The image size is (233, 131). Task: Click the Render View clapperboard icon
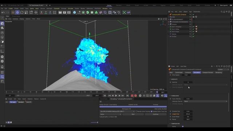tap(60, 12)
